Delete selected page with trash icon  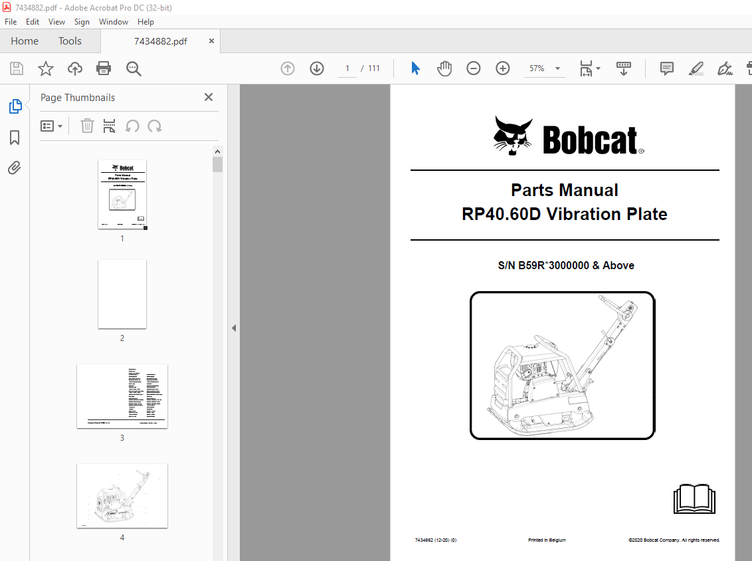coord(87,126)
